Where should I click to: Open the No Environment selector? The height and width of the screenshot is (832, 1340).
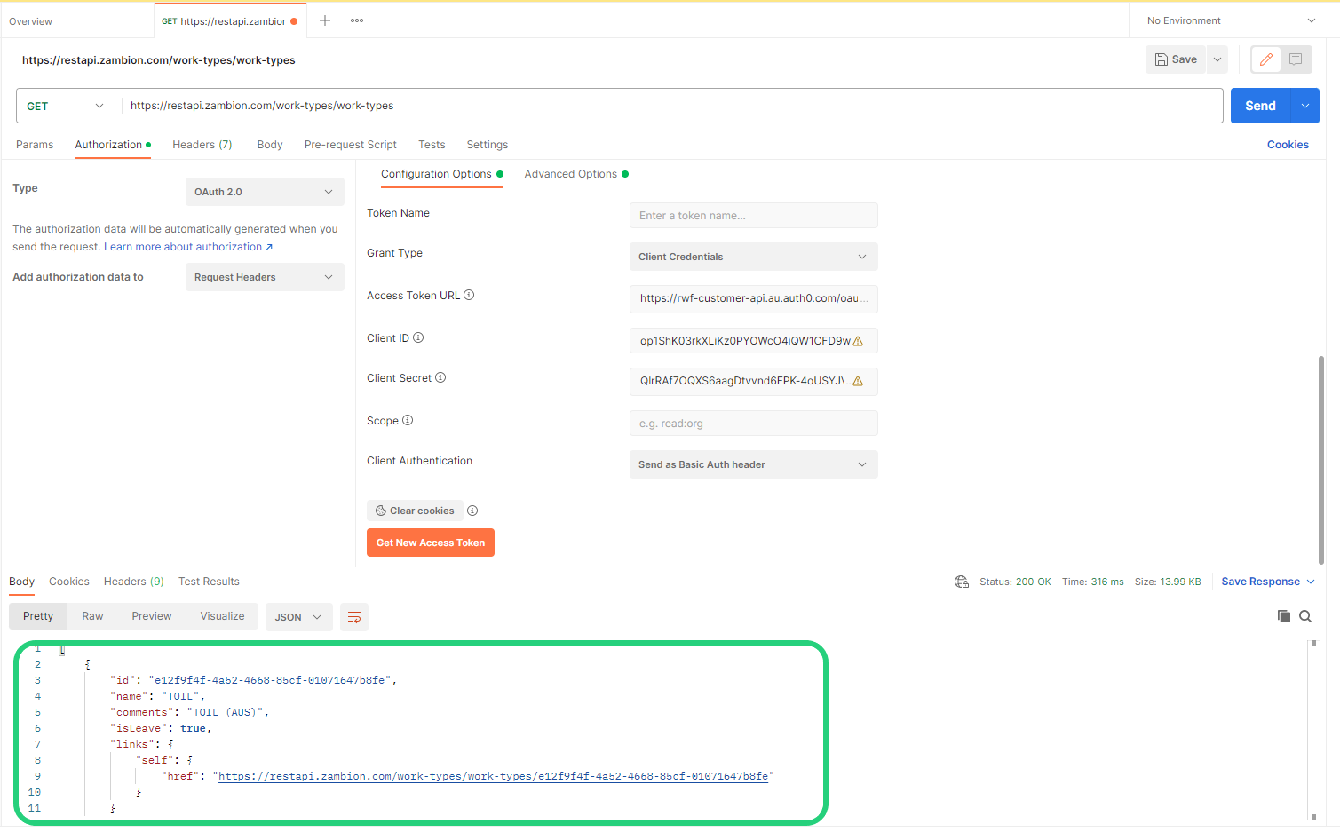[x=1231, y=20]
